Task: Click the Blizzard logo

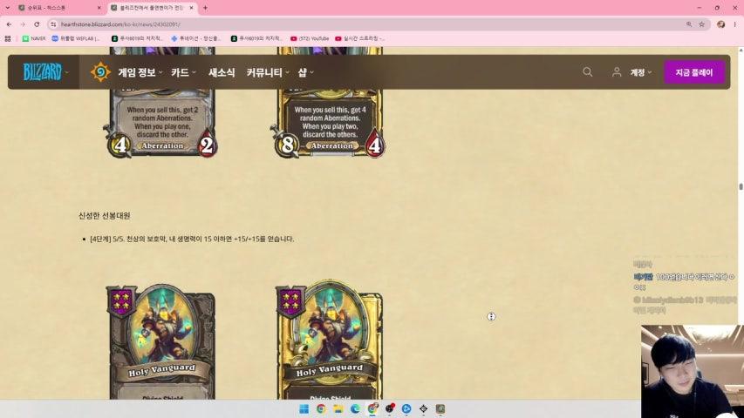Action: click(43, 72)
